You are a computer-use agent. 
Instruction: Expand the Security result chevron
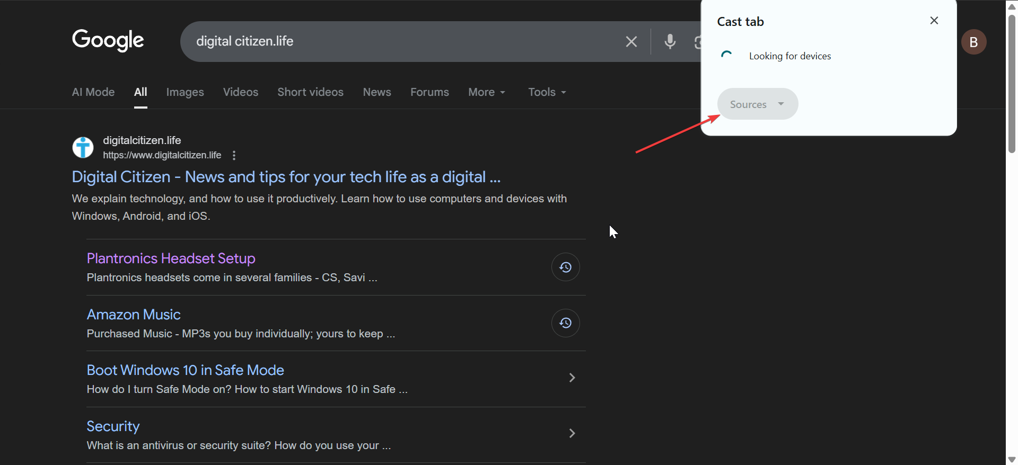(572, 433)
